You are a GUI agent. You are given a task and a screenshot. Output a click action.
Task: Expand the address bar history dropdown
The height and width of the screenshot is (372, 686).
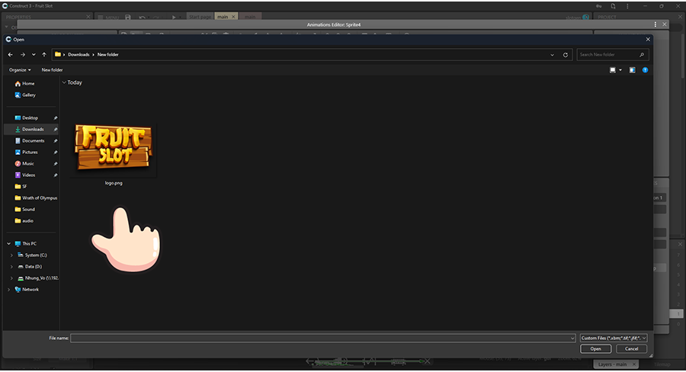coord(552,55)
